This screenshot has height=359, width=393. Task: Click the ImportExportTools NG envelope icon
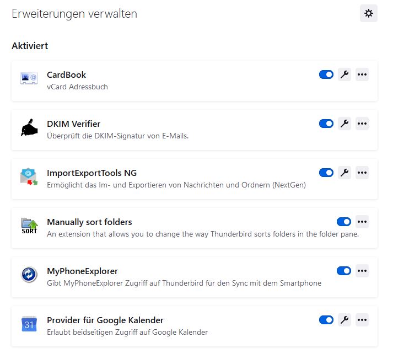(29, 177)
